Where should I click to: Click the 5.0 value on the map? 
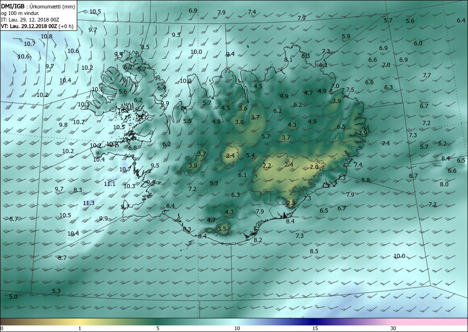pyautogui.click(x=13, y=297)
